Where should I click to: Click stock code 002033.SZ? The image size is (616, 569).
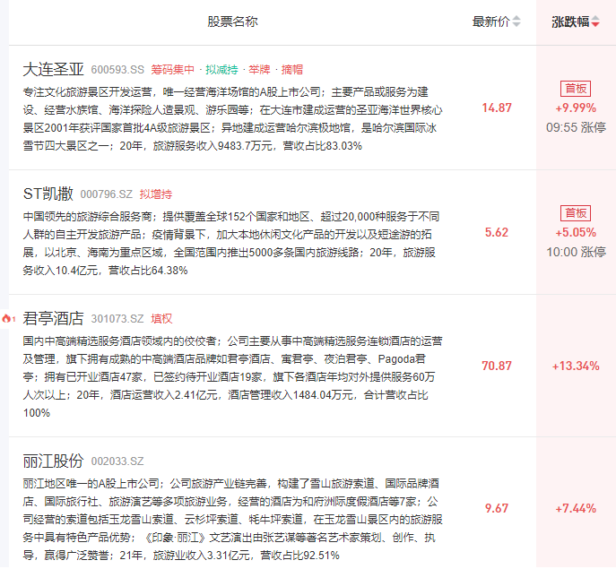117,461
